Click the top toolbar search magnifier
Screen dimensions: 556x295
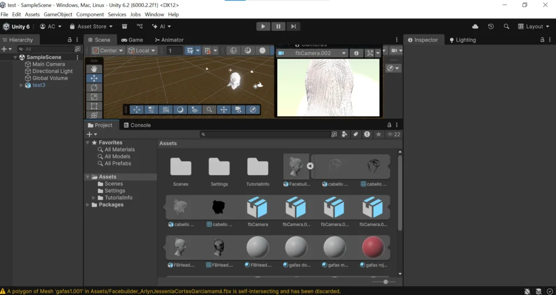tap(507, 27)
